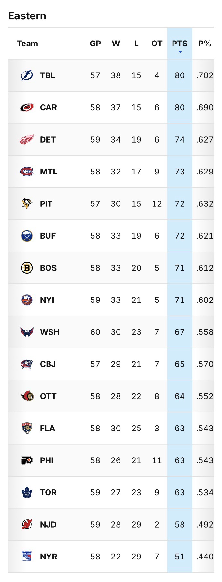Click the Tampa Bay Lightning logo
222x582 pixels.
tap(27, 75)
